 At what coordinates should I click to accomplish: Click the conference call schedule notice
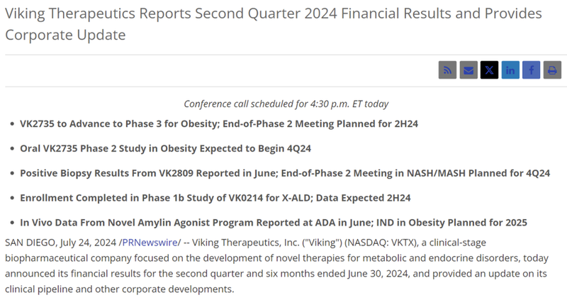coord(286,104)
